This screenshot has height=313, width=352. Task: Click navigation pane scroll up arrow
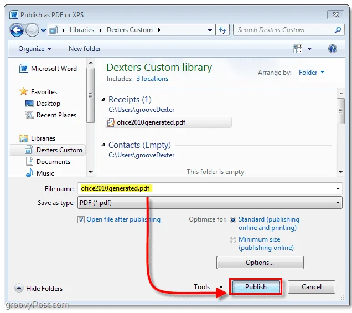click(x=91, y=63)
